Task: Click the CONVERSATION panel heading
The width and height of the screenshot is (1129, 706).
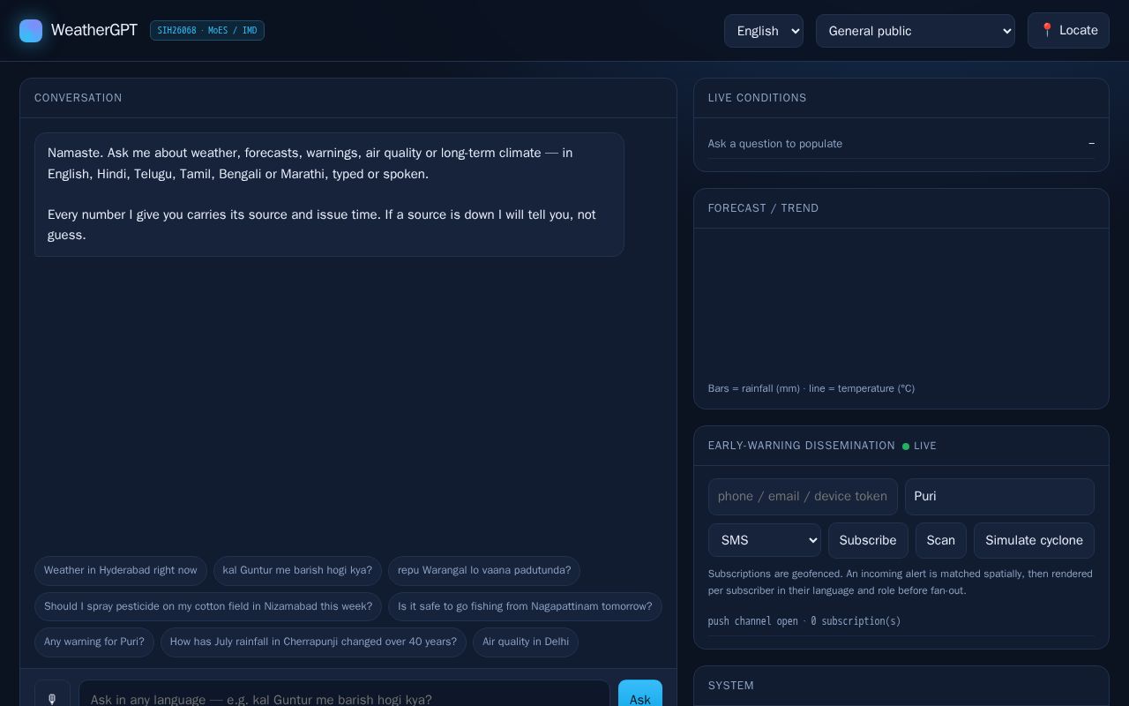Action: coord(79,98)
